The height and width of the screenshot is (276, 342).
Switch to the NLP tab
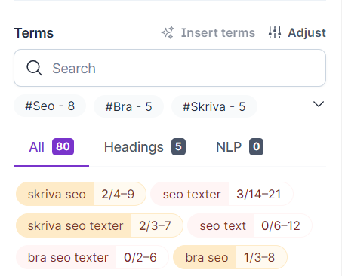[x=239, y=147]
